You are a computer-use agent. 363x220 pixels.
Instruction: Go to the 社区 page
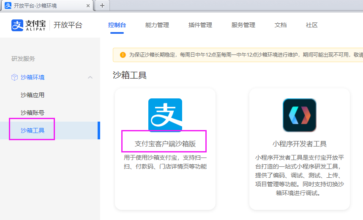point(311,25)
